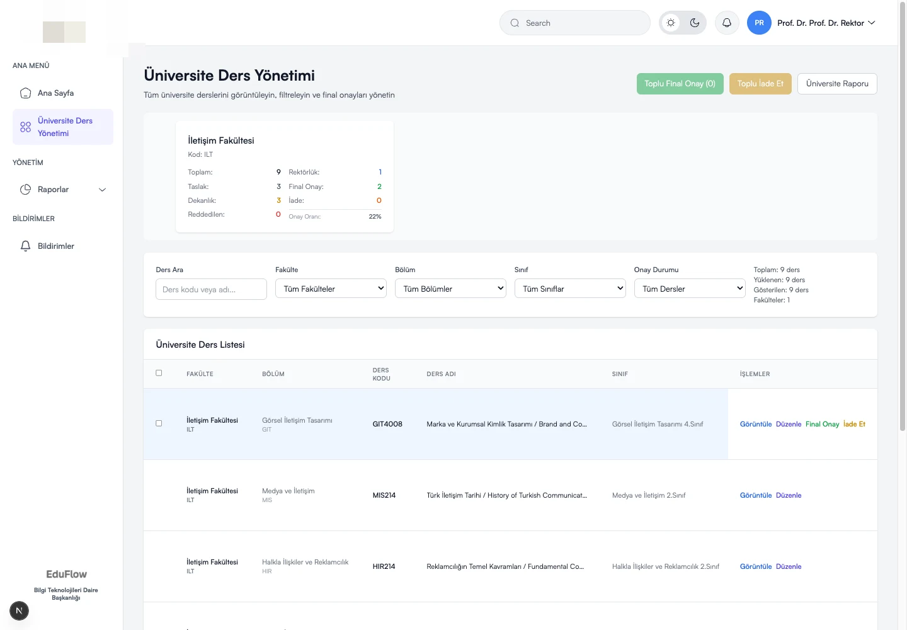Click the search magnifier icon
Screen dimensions: 907x630
click(515, 23)
